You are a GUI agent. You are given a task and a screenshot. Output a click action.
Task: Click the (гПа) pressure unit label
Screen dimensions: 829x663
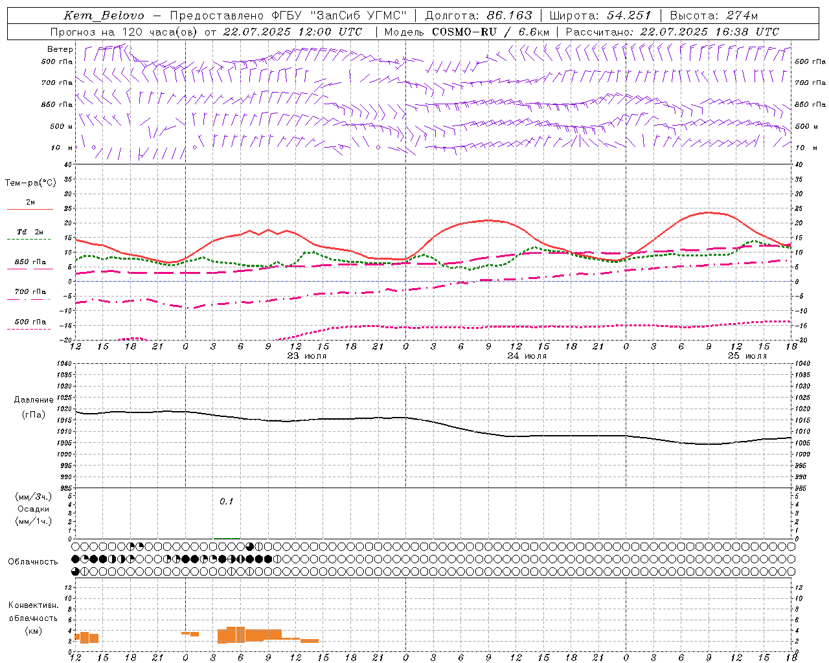pos(34,414)
